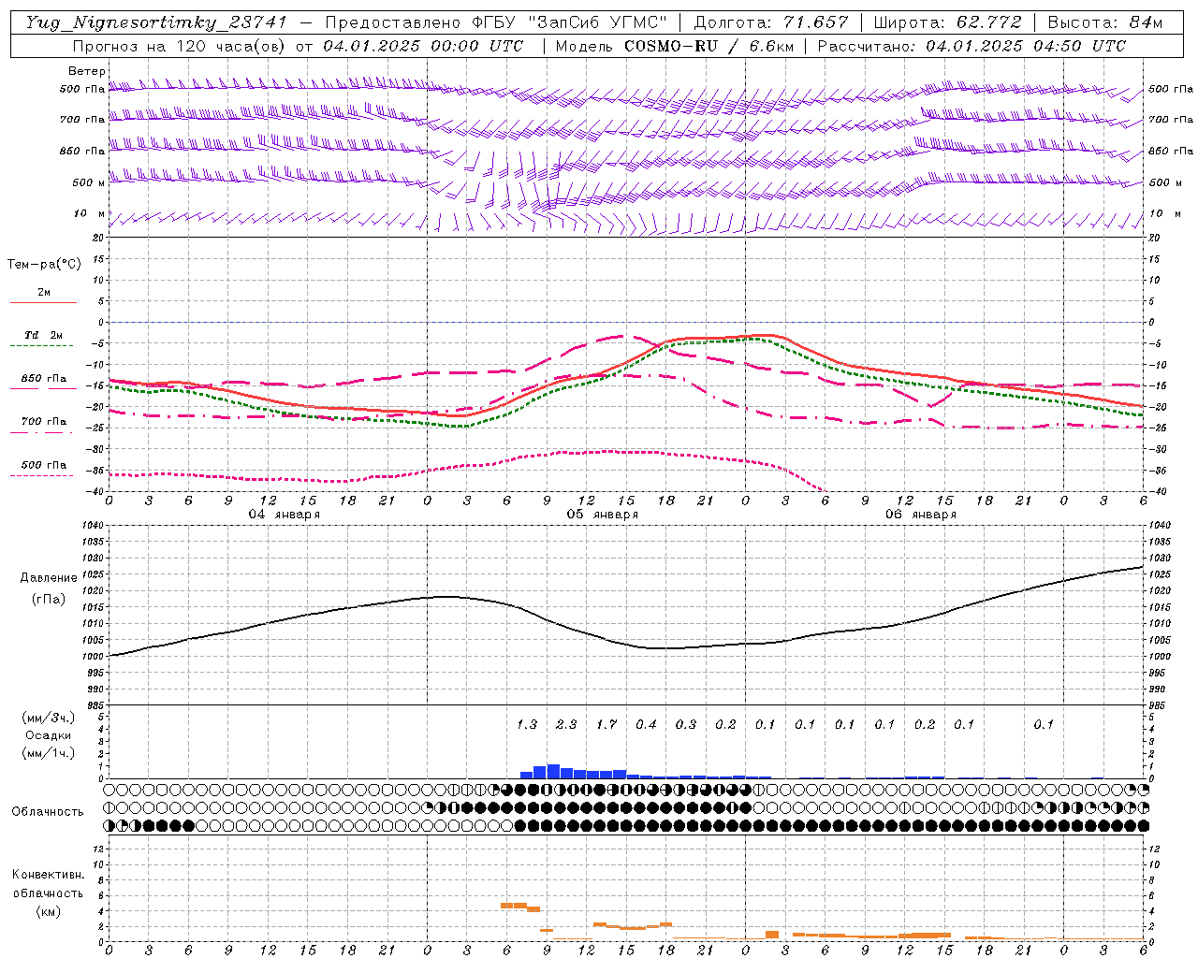Click the 'Конвективн.' convective cloud label
The image size is (1198, 958).
tap(48, 875)
